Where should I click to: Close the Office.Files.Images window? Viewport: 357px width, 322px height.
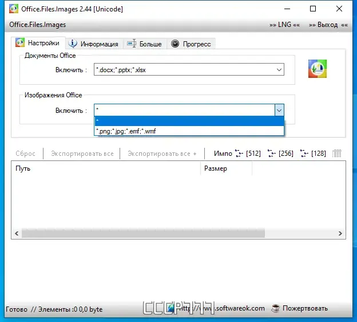click(x=339, y=9)
